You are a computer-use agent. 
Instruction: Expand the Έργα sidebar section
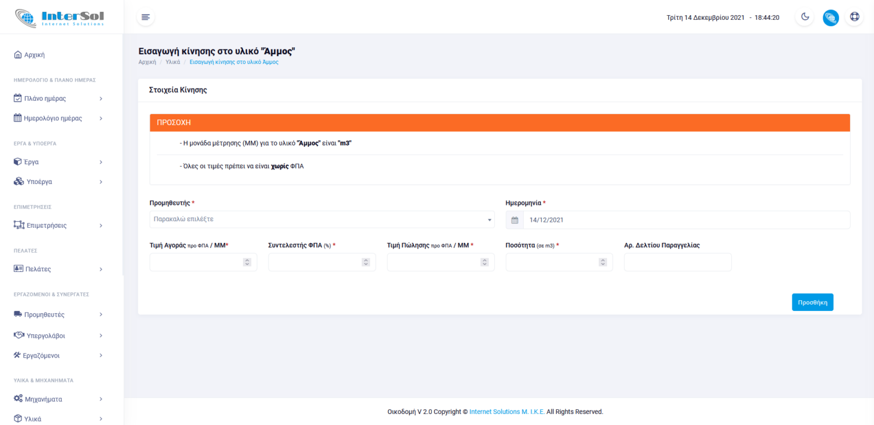[x=58, y=162]
